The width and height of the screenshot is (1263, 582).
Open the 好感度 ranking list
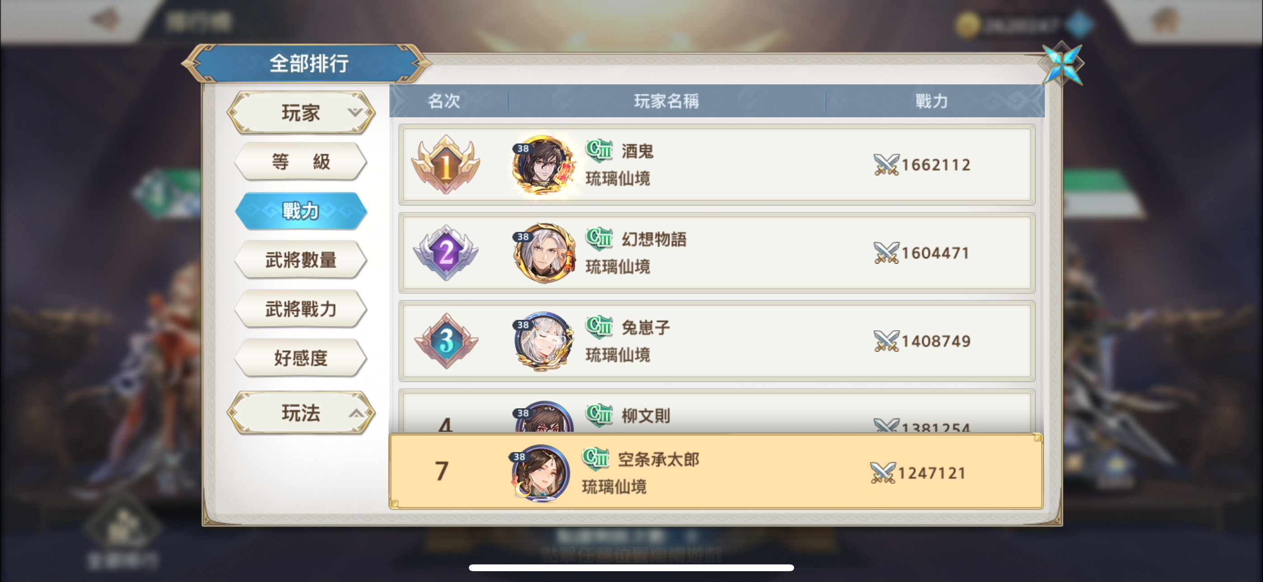tap(300, 358)
